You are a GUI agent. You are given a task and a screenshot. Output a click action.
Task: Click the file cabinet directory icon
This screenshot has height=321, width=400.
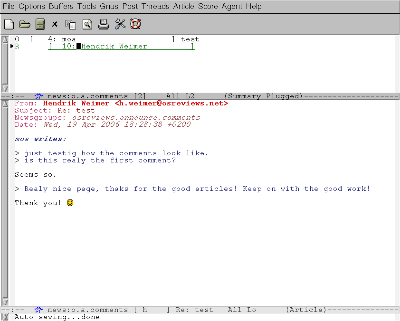[x=40, y=24]
